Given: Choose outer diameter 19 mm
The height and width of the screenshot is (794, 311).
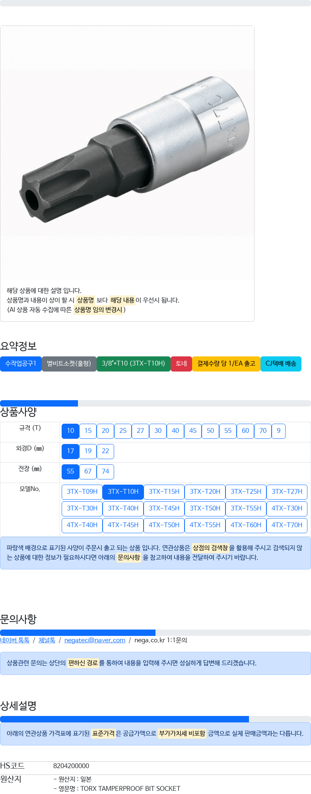Looking at the screenshot, I should [88, 451].
